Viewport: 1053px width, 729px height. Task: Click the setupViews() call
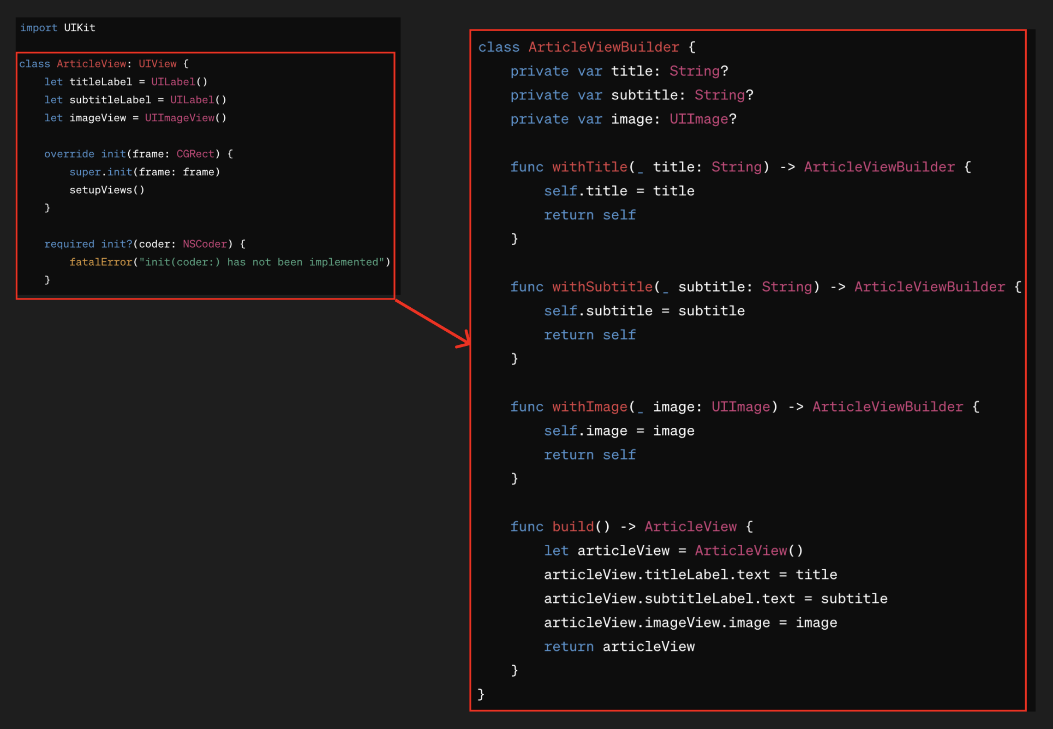(x=107, y=190)
